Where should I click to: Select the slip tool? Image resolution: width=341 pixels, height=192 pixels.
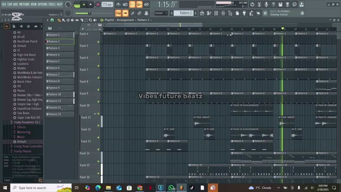point(77,20)
